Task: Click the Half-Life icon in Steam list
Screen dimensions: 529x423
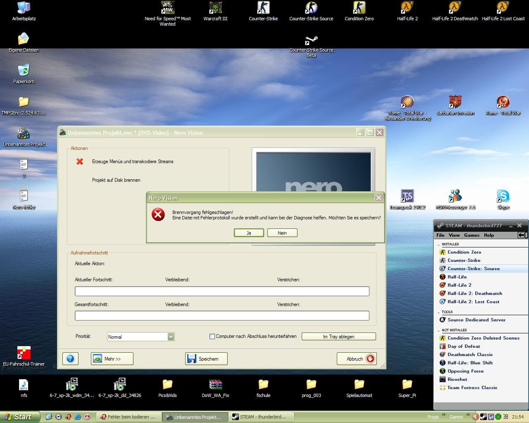Action: (442, 277)
